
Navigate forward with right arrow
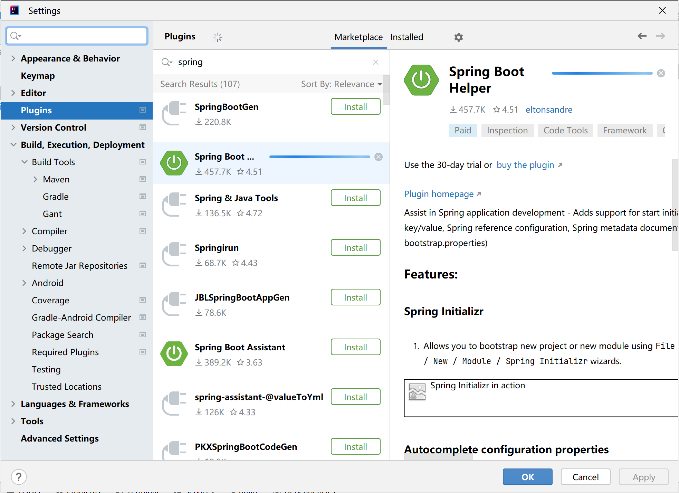click(x=661, y=36)
